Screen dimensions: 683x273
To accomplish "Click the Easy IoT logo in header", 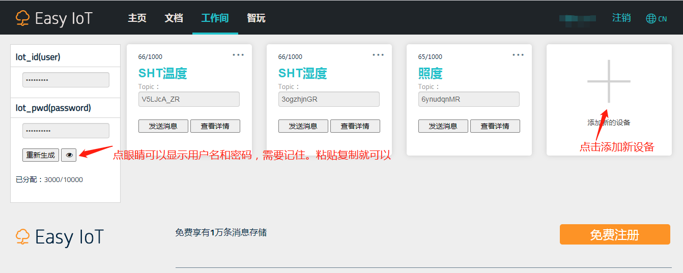I will pos(54,18).
